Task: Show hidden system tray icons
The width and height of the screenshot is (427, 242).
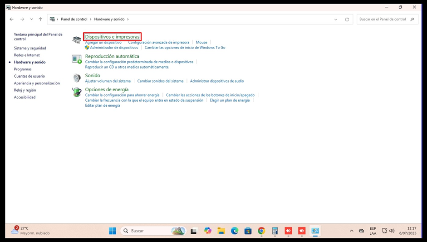Action: tap(351, 231)
